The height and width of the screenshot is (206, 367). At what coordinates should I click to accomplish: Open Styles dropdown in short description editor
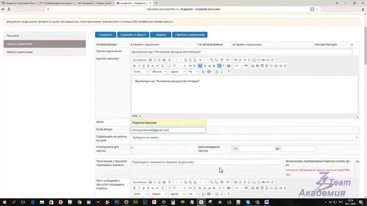tap(140, 72)
